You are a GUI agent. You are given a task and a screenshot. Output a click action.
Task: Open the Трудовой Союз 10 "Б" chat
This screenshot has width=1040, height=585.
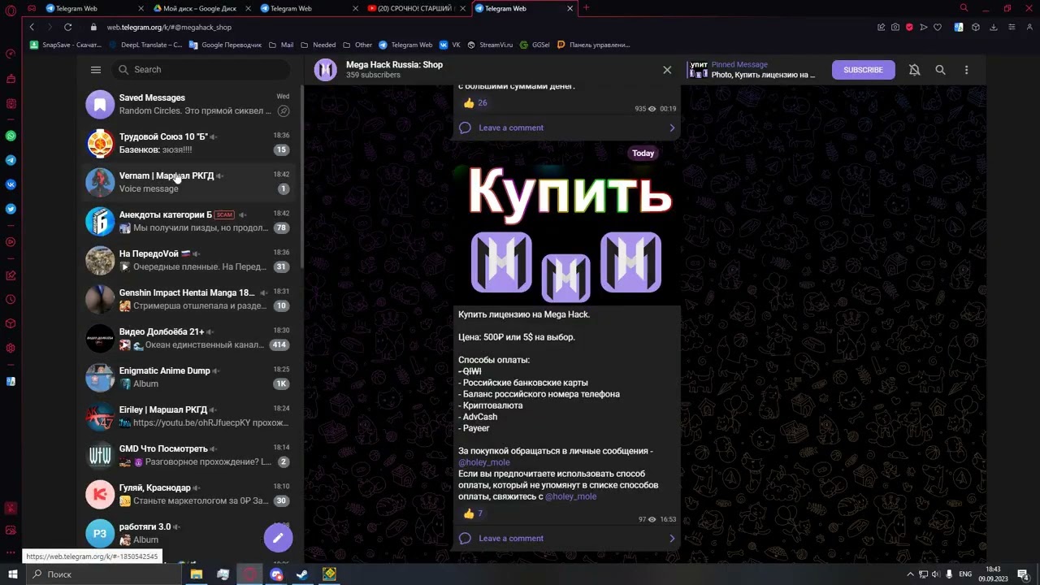pyautogui.click(x=189, y=143)
